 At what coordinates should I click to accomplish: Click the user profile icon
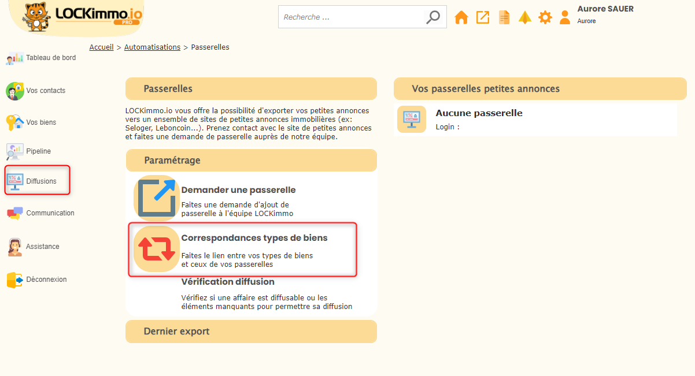565,17
